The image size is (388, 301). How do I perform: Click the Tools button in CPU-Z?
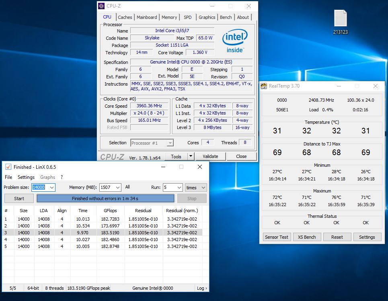(176, 157)
